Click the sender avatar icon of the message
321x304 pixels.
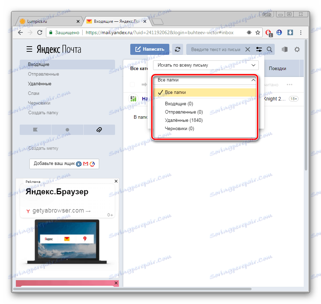tap(133, 99)
